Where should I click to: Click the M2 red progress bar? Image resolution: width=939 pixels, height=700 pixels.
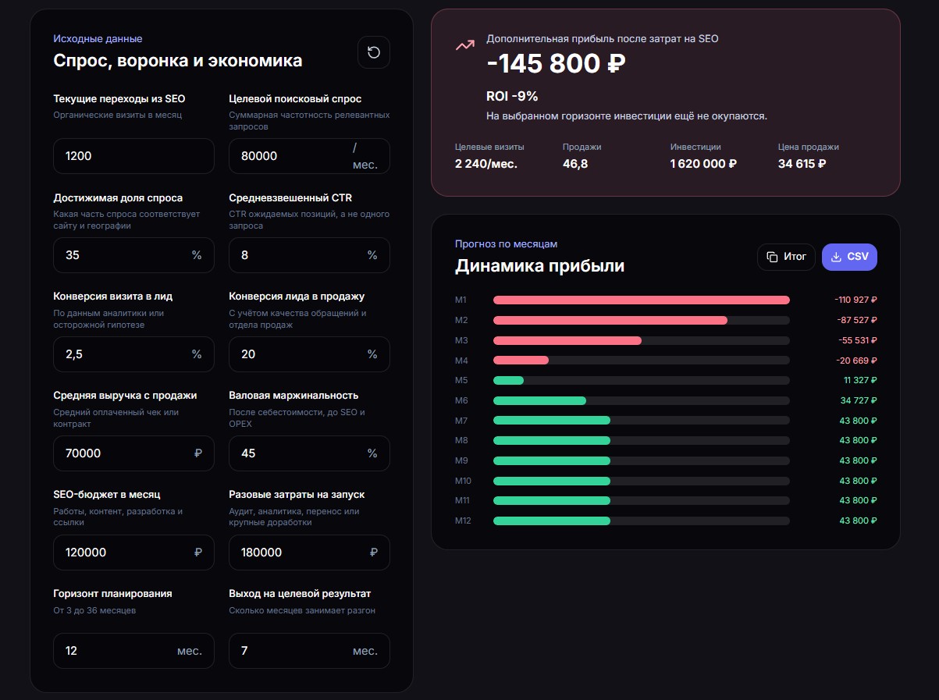coord(610,320)
